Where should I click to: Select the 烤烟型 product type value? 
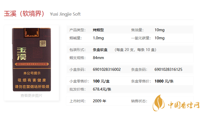(x=98, y=30)
